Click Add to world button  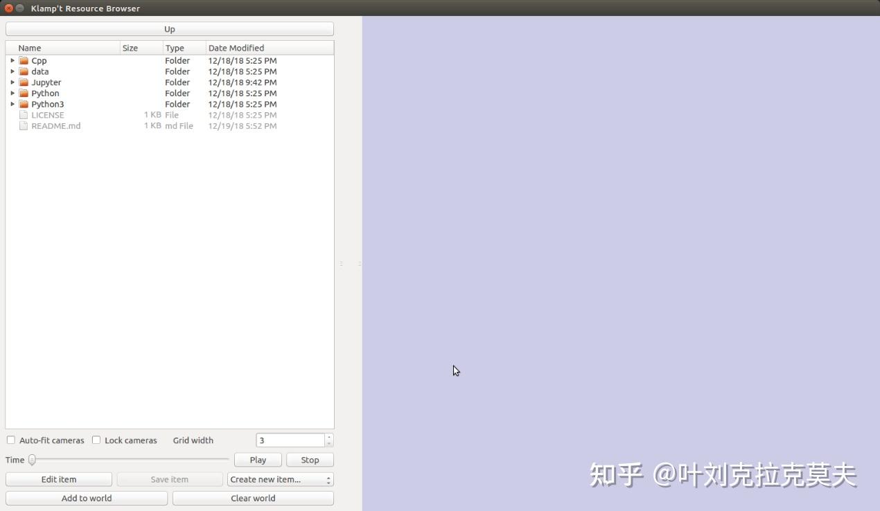[87, 498]
